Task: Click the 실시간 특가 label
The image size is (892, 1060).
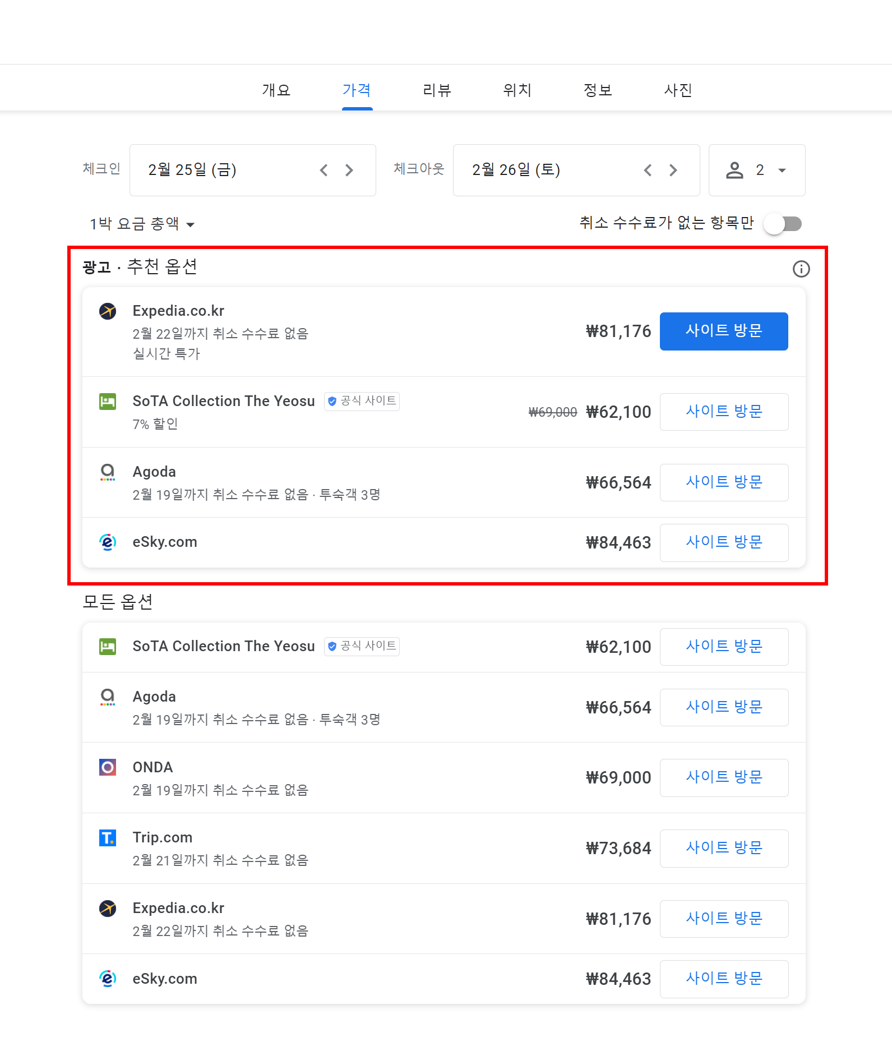Action: (x=167, y=353)
